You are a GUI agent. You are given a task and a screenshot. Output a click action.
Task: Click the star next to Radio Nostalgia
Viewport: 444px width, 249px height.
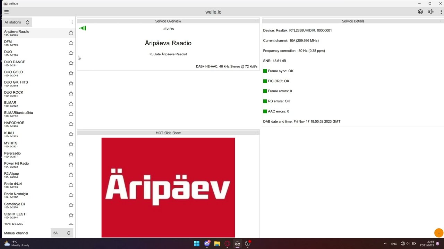[71, 195]
